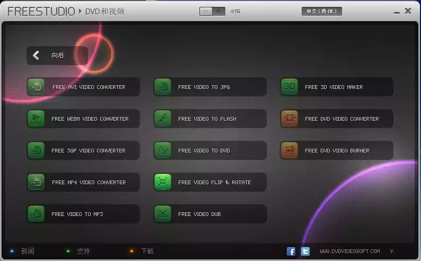Click the Free DVD Video Converter icon
This screenshot has height=261, width=421.
pos(290,119)
